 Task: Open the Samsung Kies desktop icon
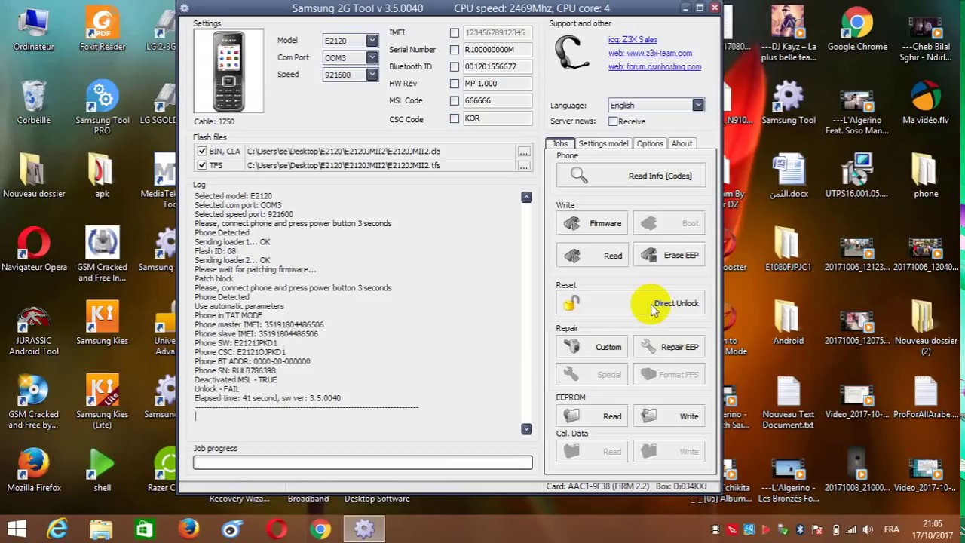(x=102, y=322)
